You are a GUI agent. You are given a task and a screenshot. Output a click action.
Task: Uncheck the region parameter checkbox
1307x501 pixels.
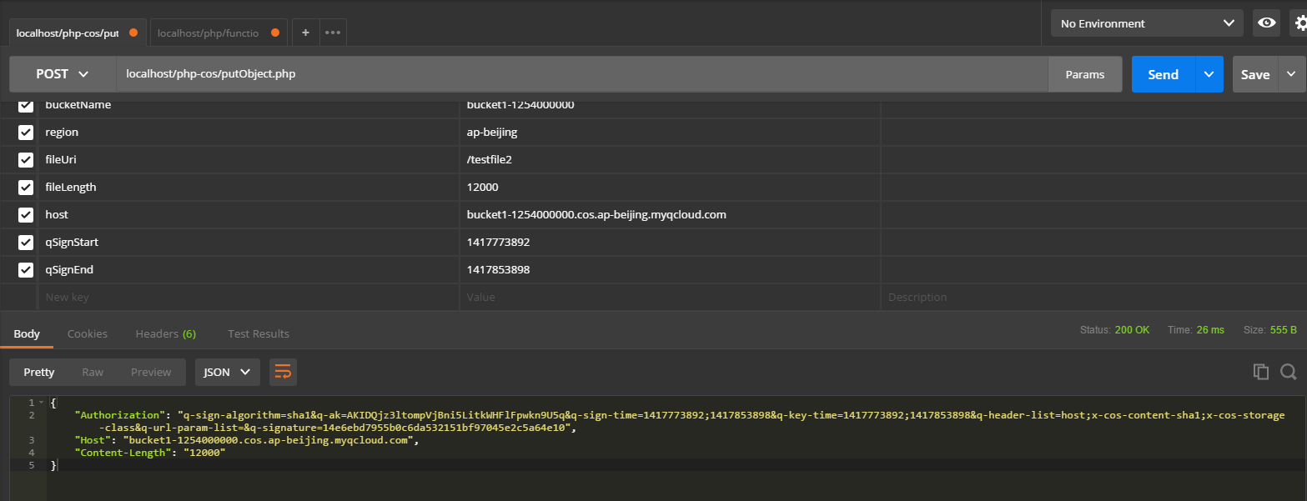[26, 133]
